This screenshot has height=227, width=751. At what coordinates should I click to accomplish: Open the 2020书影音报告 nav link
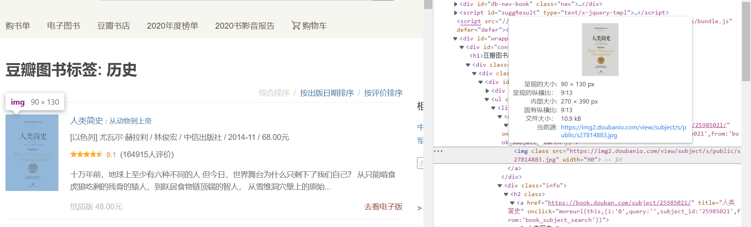[x=245, y=26]
